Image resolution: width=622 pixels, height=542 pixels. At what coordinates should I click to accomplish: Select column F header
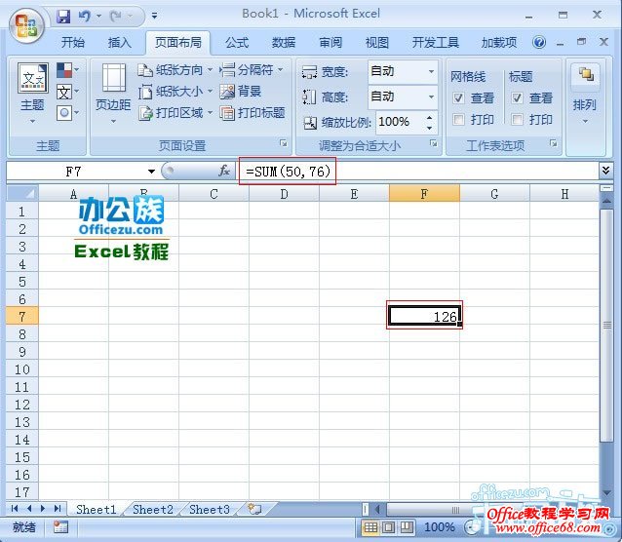coord(424,194)
